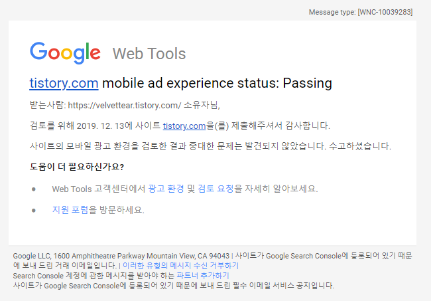Visit the 지원 포럼 link
Image resolution: width=431 pixels, height=301 pixels.
[x=70, y=210]
